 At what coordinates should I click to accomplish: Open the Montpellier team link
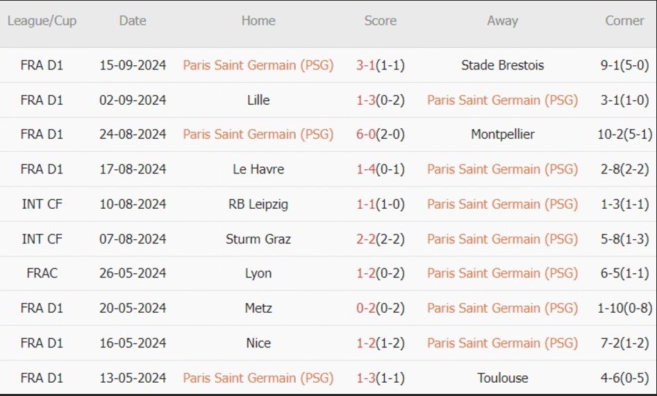(502, 135)
